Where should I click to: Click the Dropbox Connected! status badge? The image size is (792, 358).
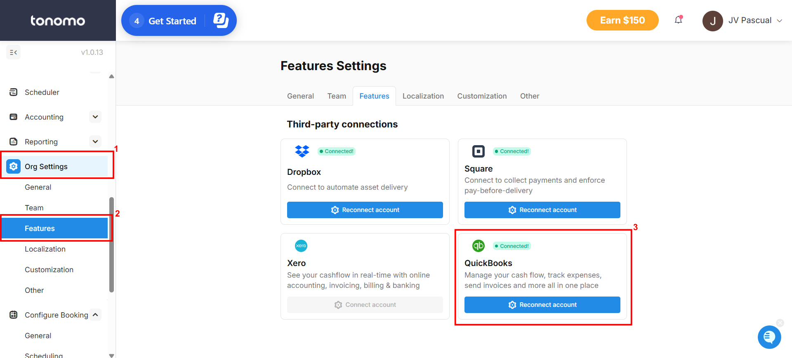pyautogui.click(x=337, y=151)
